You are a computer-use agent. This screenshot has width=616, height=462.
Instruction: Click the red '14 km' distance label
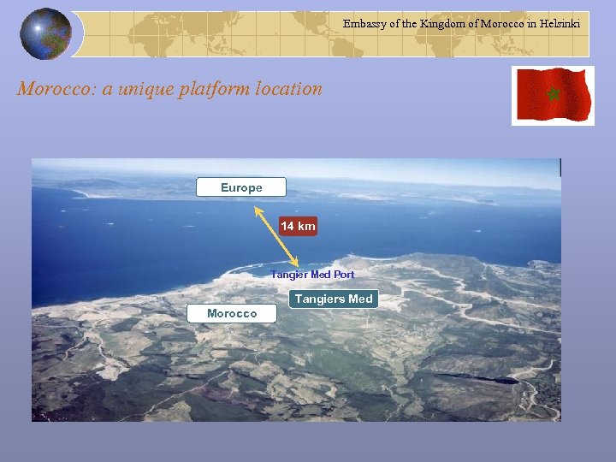[299, 226]
